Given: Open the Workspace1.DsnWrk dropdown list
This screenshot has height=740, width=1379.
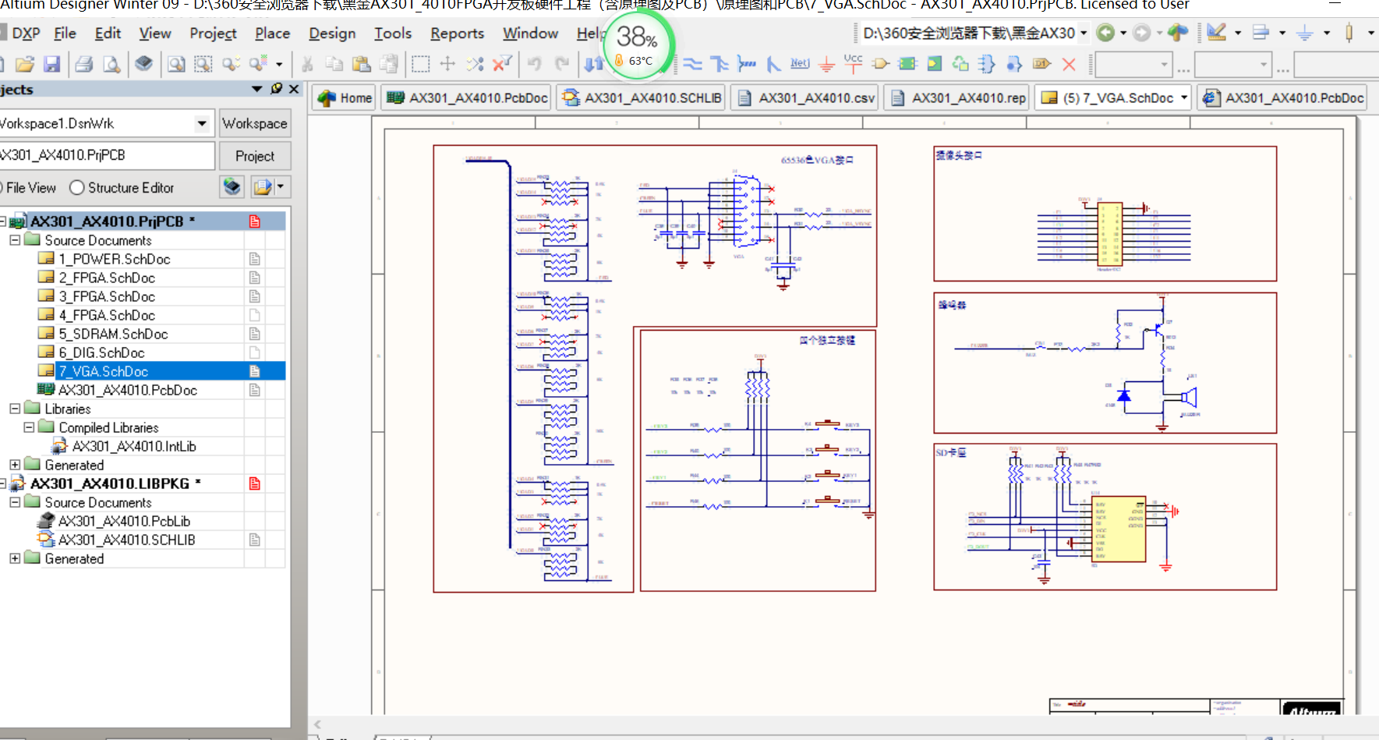Looking at the screenshot, I should 202,123.
